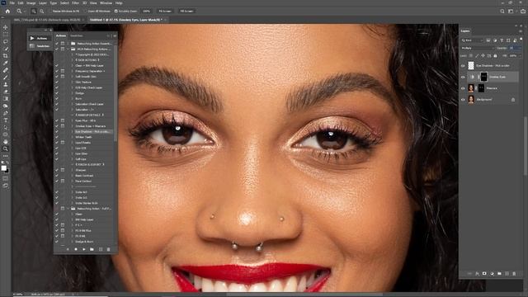Hide the Mascara layer
The image size is (528, 297).
[x=463, y=88]
